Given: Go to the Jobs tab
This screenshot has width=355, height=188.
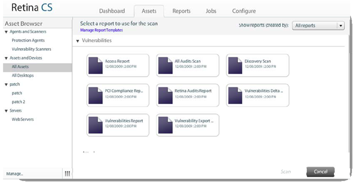Looking at the screenshot, I should (x=211, y=11).
